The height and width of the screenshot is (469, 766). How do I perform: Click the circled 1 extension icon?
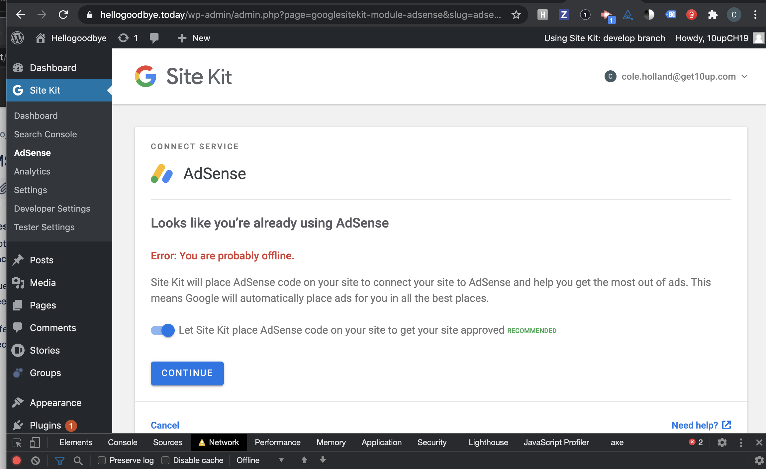585,15
